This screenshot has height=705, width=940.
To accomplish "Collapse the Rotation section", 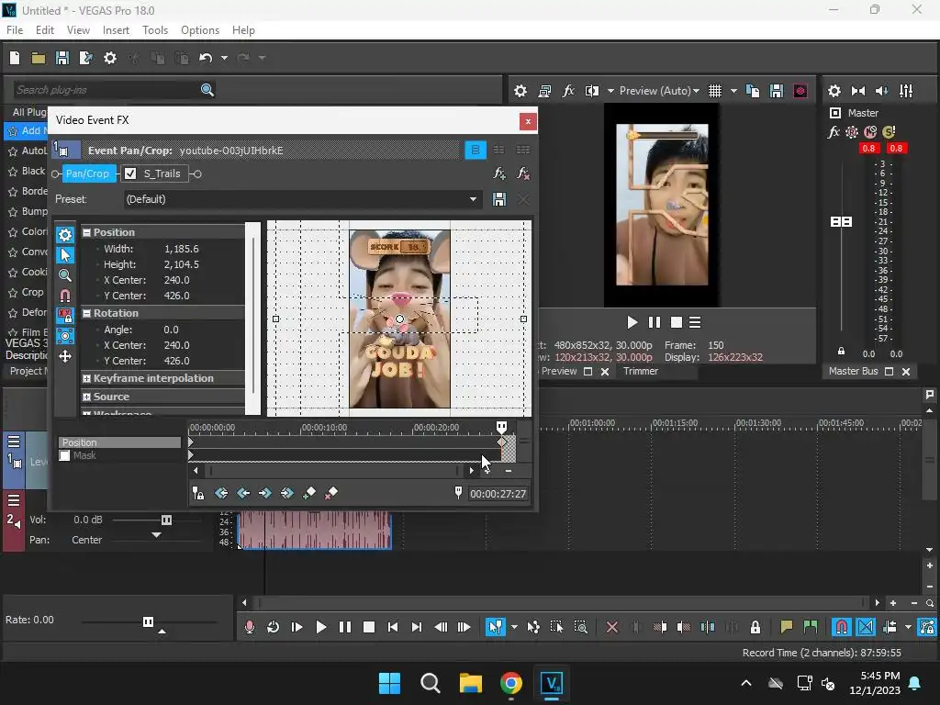I will pyautogui.click(x=87, y=313).
